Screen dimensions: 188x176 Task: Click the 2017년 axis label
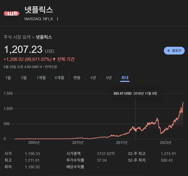tap(122, 143)
